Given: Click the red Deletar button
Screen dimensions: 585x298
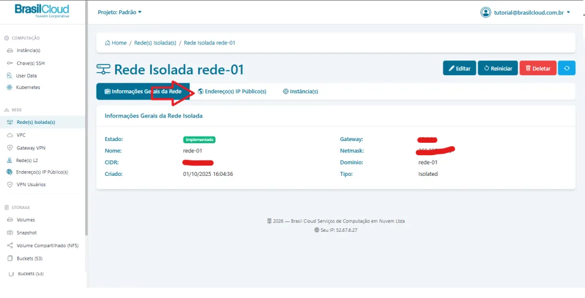Looking at the screenshot, I should coord(538,68).
